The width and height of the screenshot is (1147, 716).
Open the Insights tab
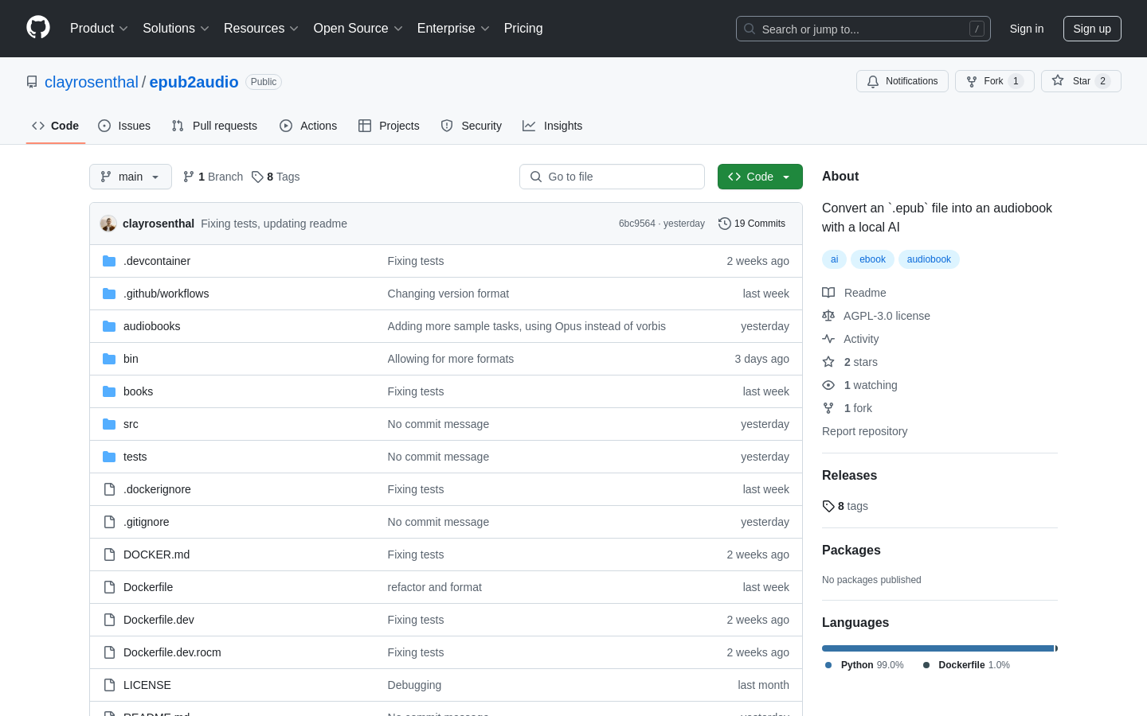[553, 126]
